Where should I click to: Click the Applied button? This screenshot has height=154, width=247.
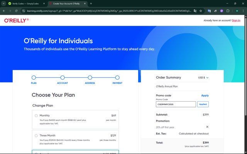(x=203, y=104)
